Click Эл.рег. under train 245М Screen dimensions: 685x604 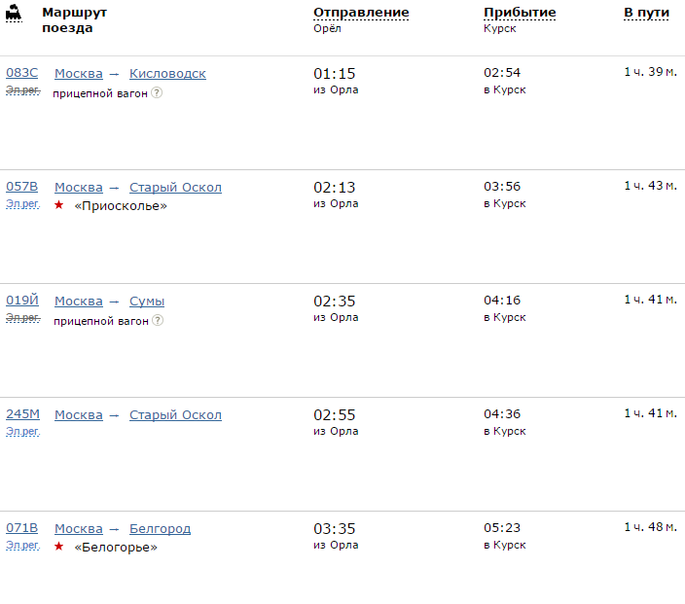pos(22,431)
